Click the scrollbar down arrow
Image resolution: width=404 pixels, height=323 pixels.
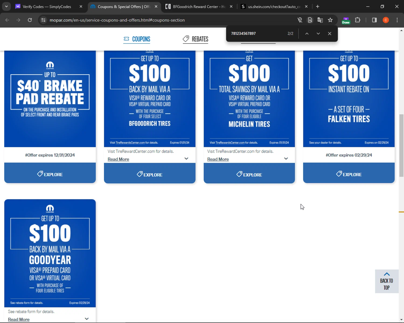(x=401, y=320)
